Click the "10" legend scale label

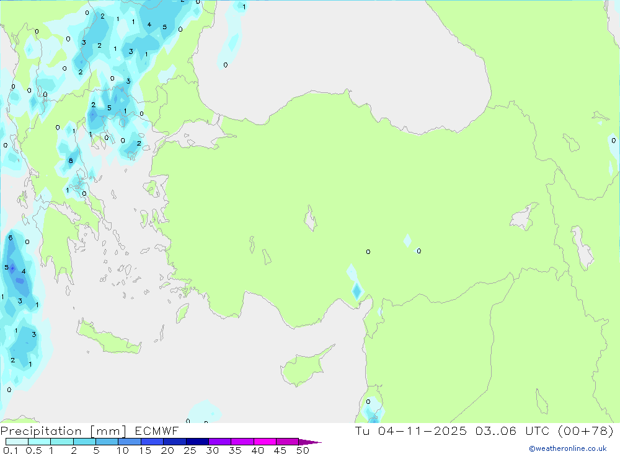click(x=123, y=450)
